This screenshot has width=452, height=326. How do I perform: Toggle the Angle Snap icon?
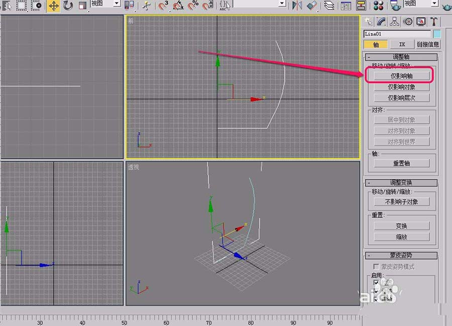coord(178,5)
